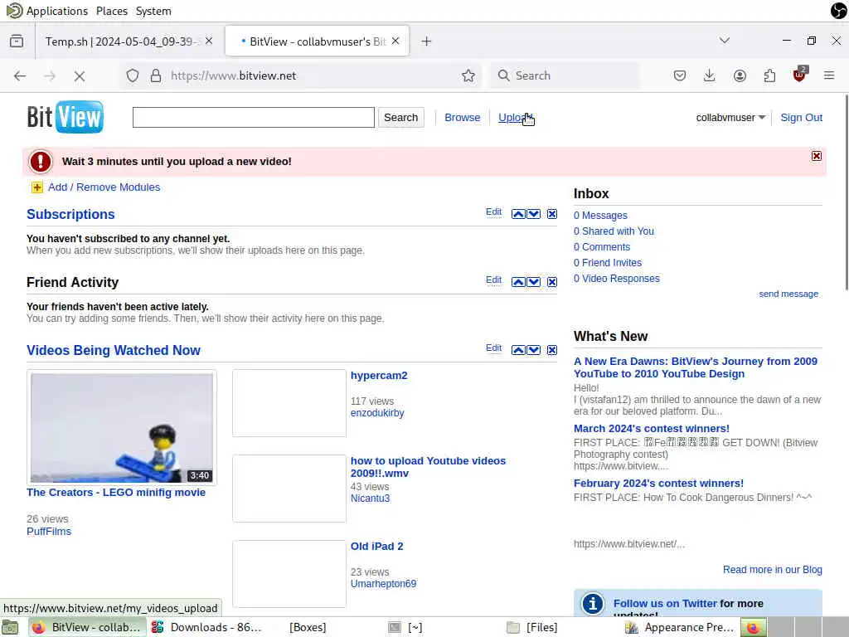Viewport: 849px width, 637px height.
Task: Move Friend Activity module up
Action: pyautogui.click(x=518, y=282)
